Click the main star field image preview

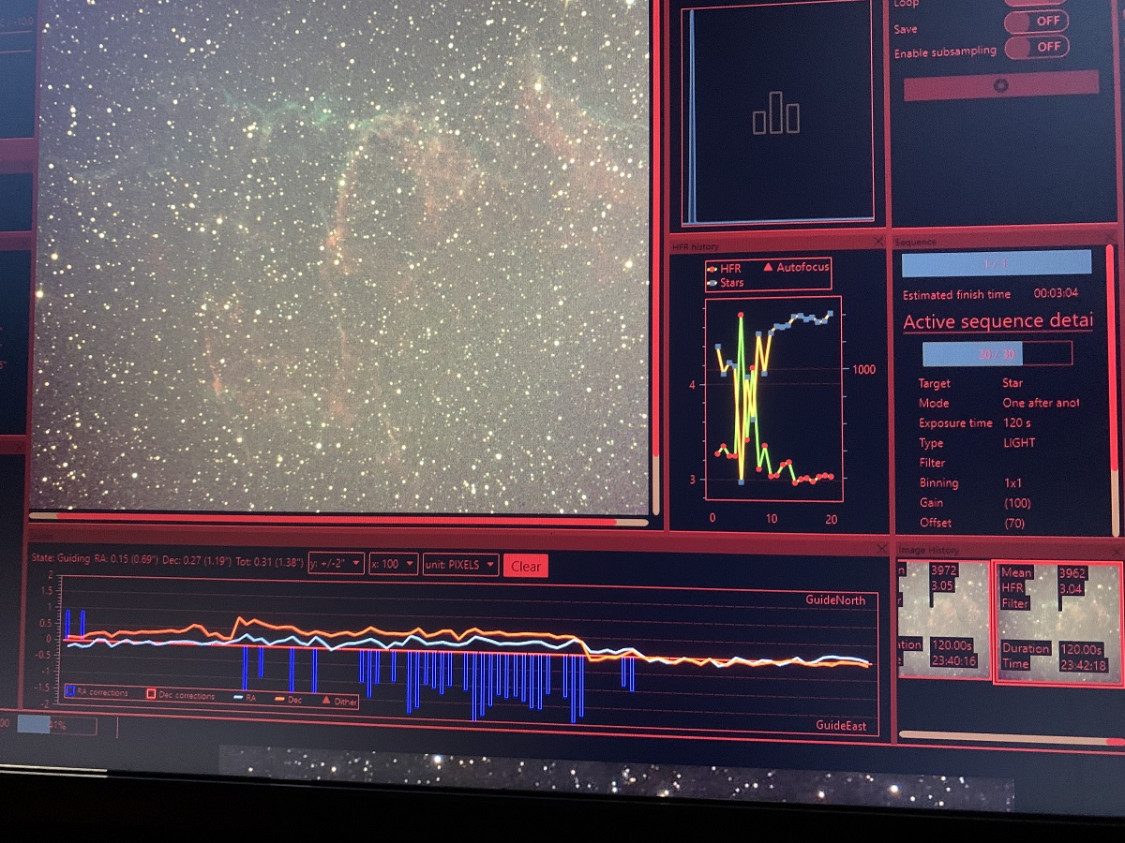coord(342,256)
